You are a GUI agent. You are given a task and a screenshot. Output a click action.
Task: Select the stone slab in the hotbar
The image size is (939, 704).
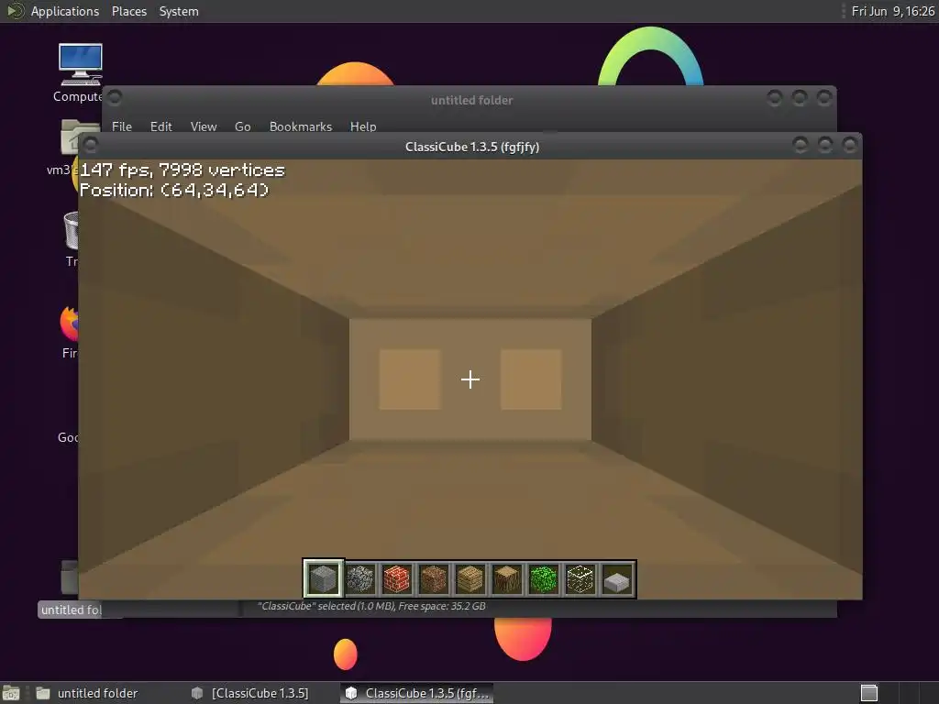(x=617, y=579)
